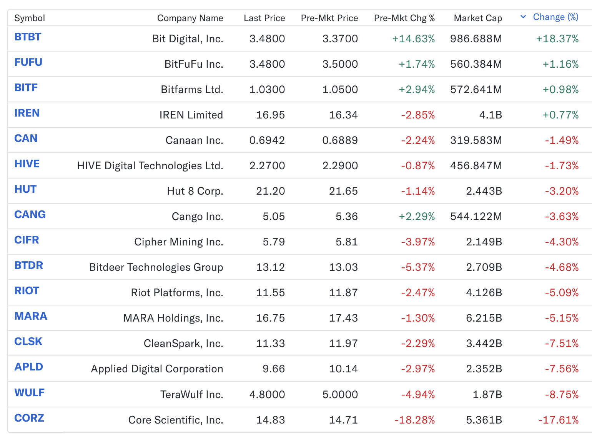This screenshot has height=437, width=592.
Task: Sort by Market Cap column header
Action: 478,18
